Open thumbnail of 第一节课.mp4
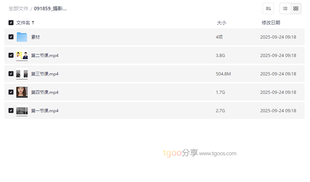The image size is (310, 182). (22, 111)
